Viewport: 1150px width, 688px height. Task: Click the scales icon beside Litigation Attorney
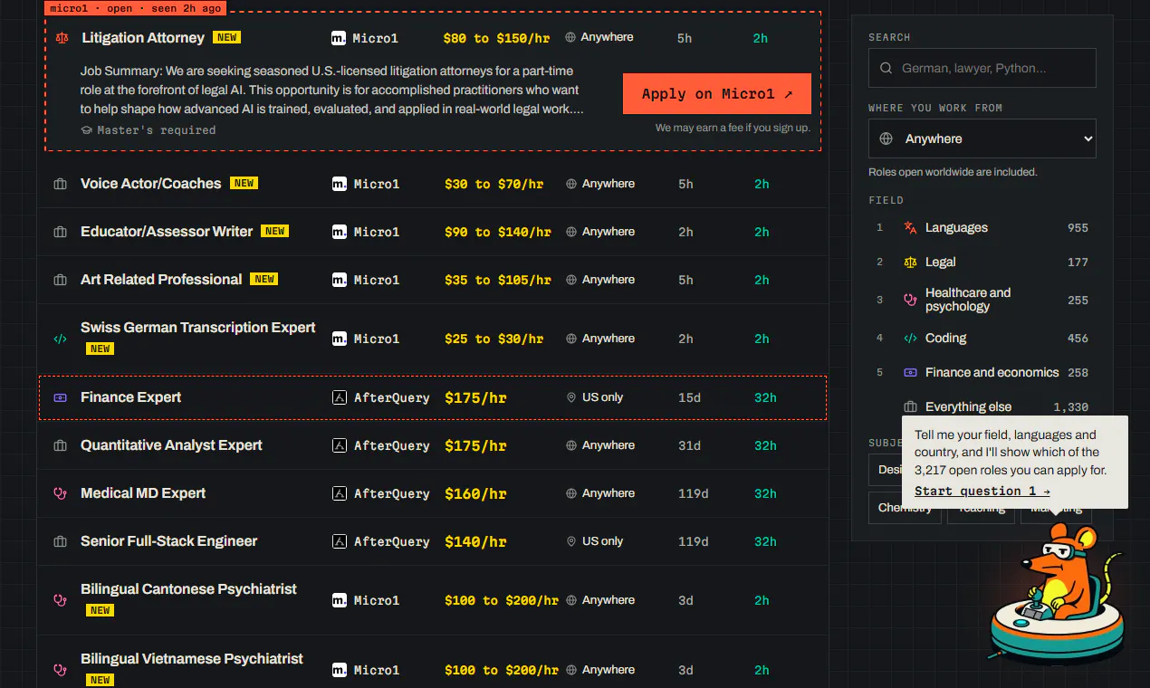62,38
